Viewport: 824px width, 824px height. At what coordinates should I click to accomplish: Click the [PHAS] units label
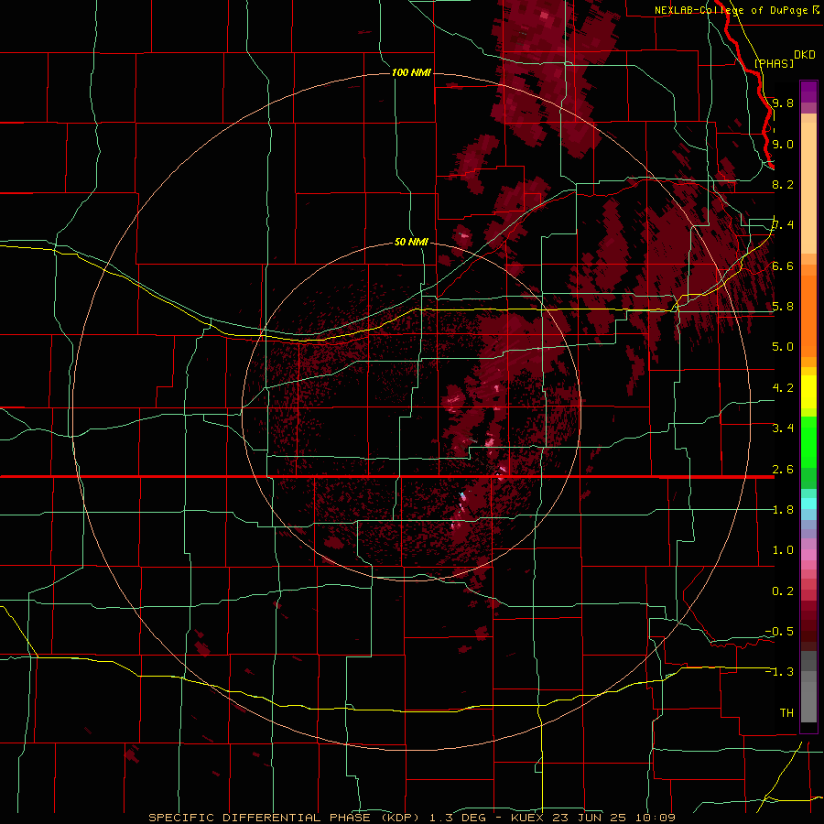[x=774, y=63]
